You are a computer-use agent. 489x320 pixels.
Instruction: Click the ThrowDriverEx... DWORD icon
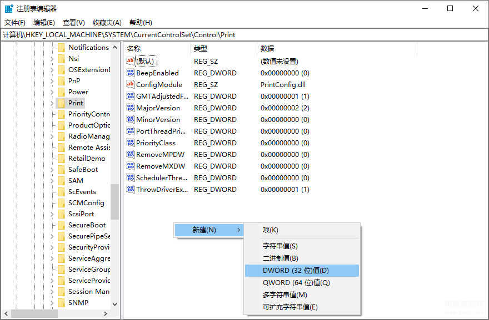pos(131,189)
